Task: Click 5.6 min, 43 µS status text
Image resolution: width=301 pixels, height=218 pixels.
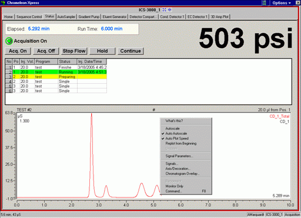Action: click(x=11, y=214)
